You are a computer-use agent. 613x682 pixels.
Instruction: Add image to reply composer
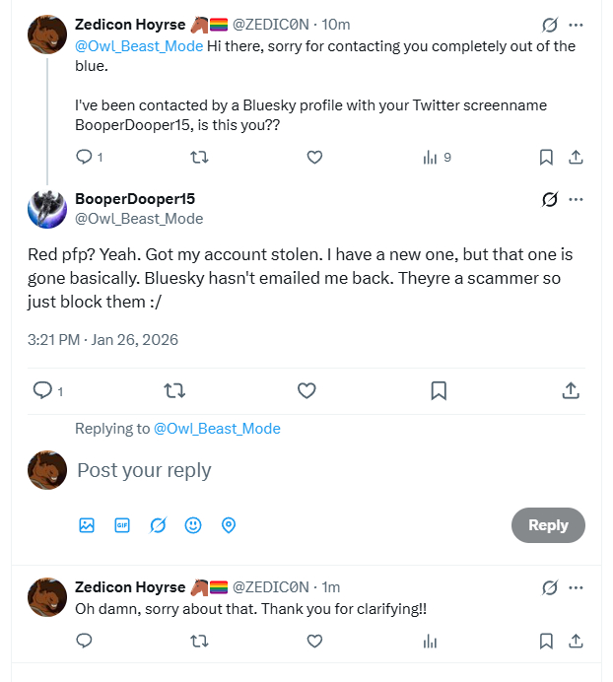tap(87, 525)
